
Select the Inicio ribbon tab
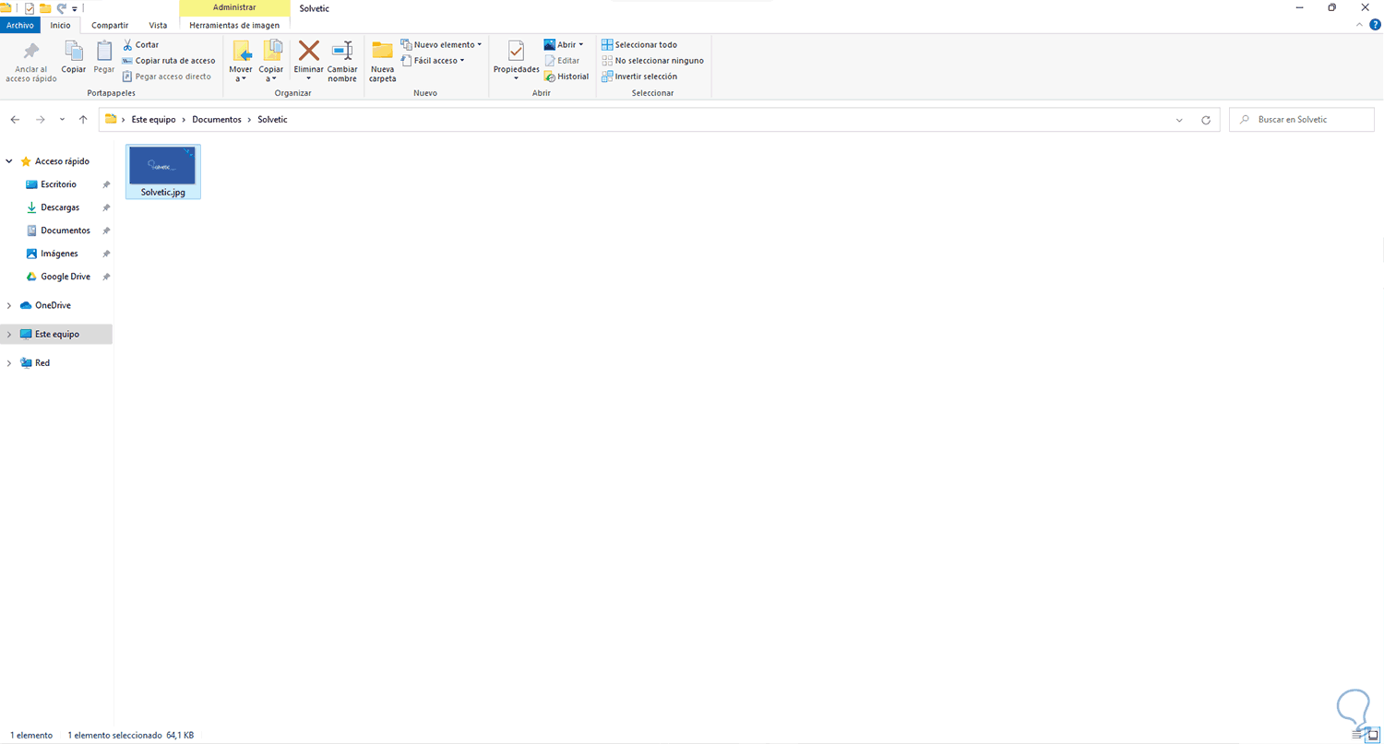click(60, 25)
